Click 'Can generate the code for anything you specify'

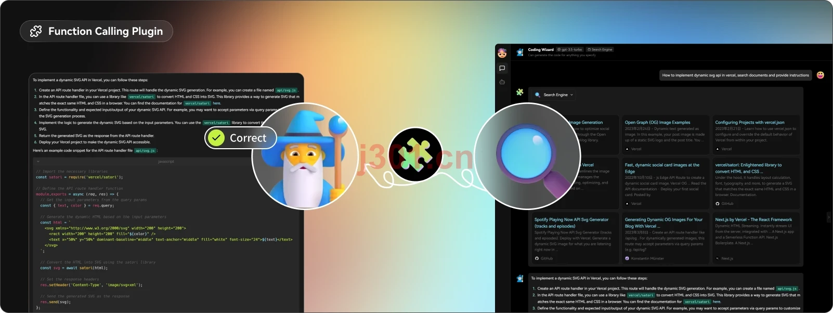(562, 55)
